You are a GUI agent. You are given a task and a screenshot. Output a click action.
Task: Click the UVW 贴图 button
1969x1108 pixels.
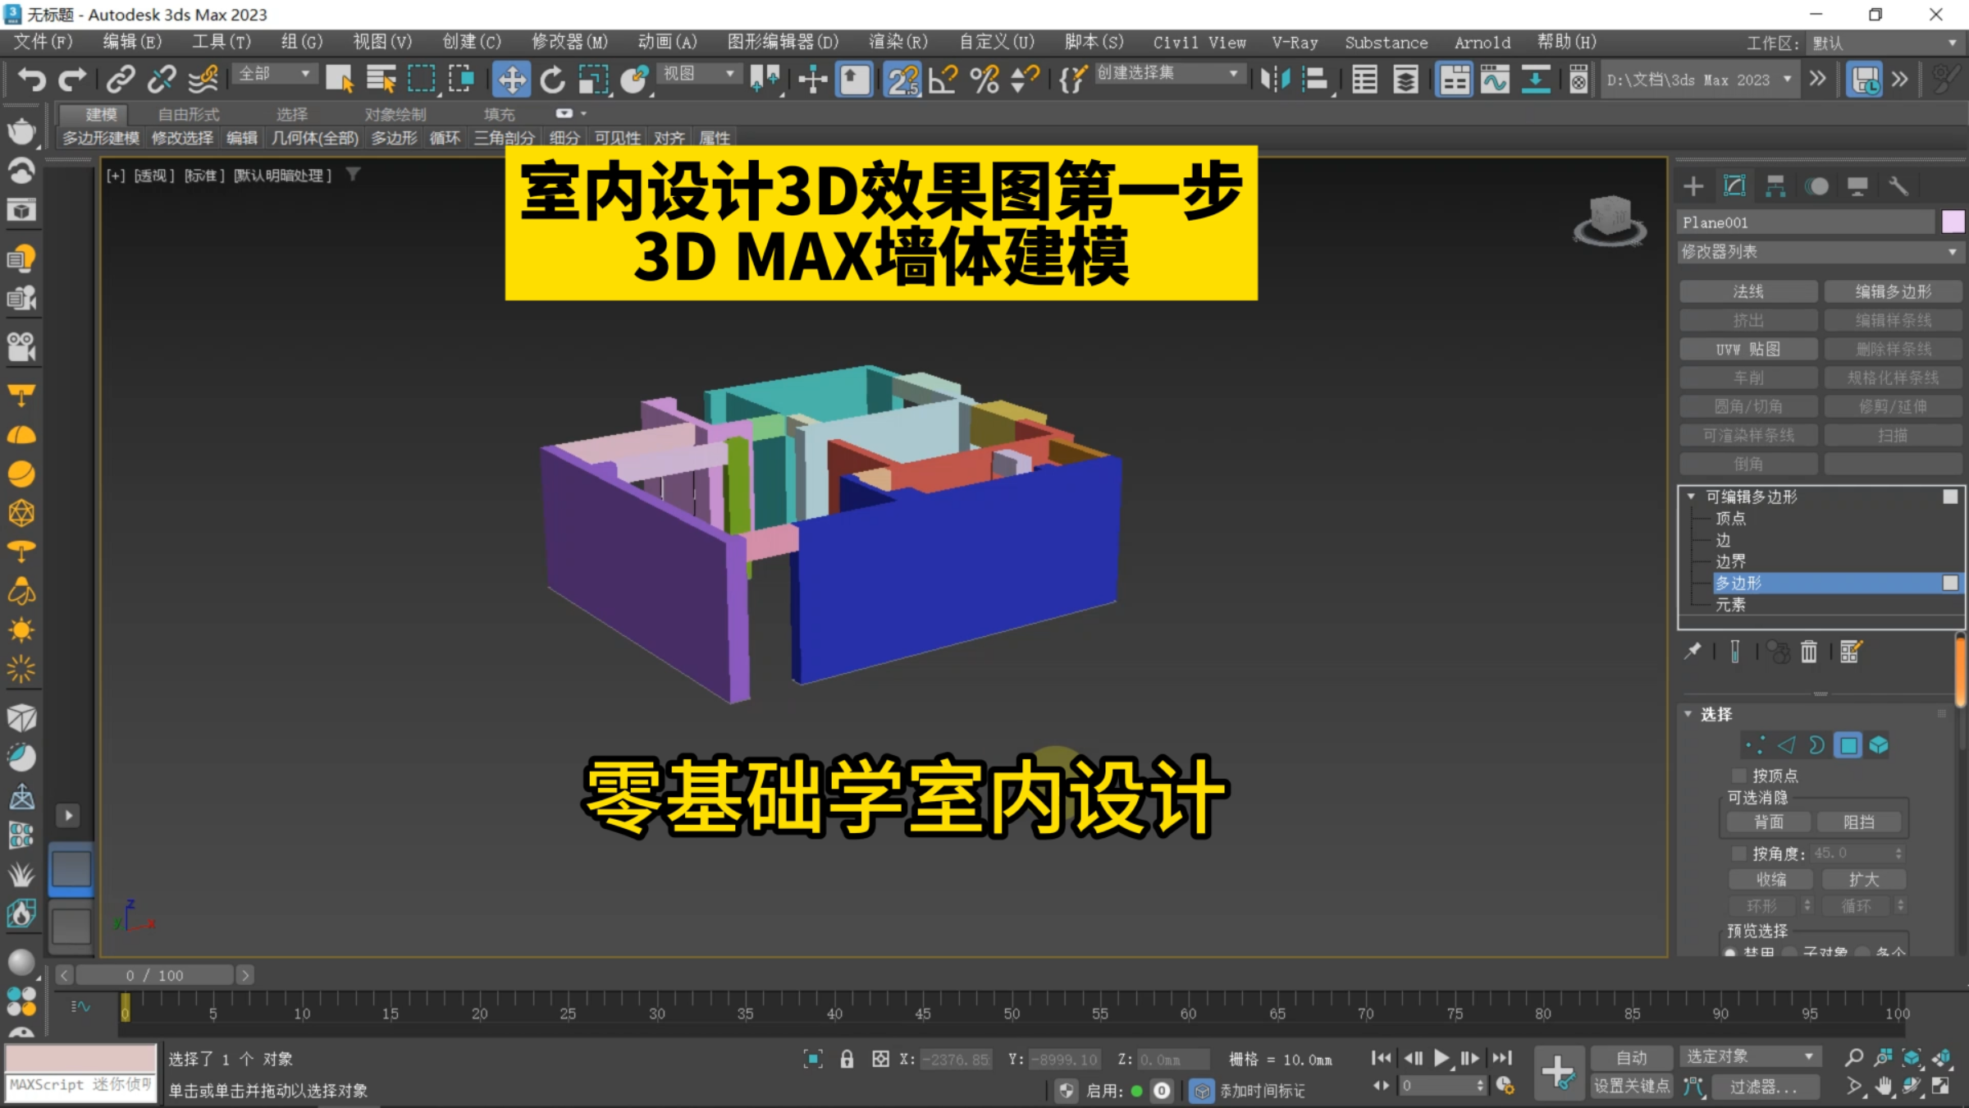pos(1748,349)
